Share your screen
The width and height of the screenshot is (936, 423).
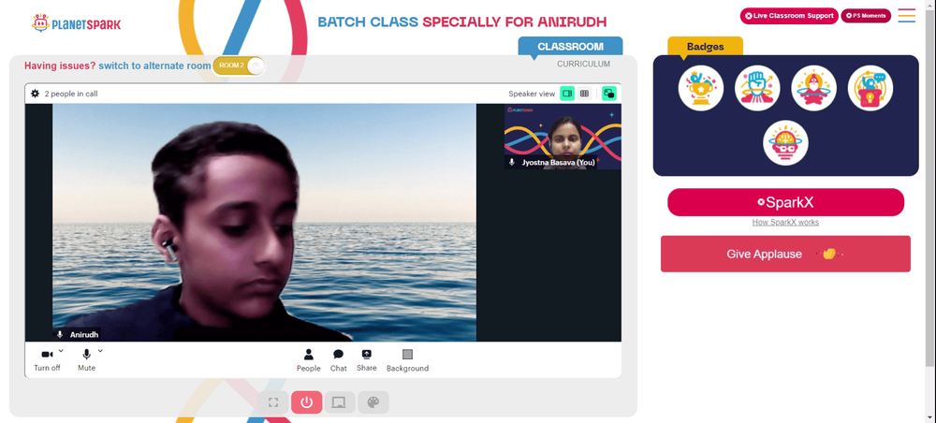[367, 360]
